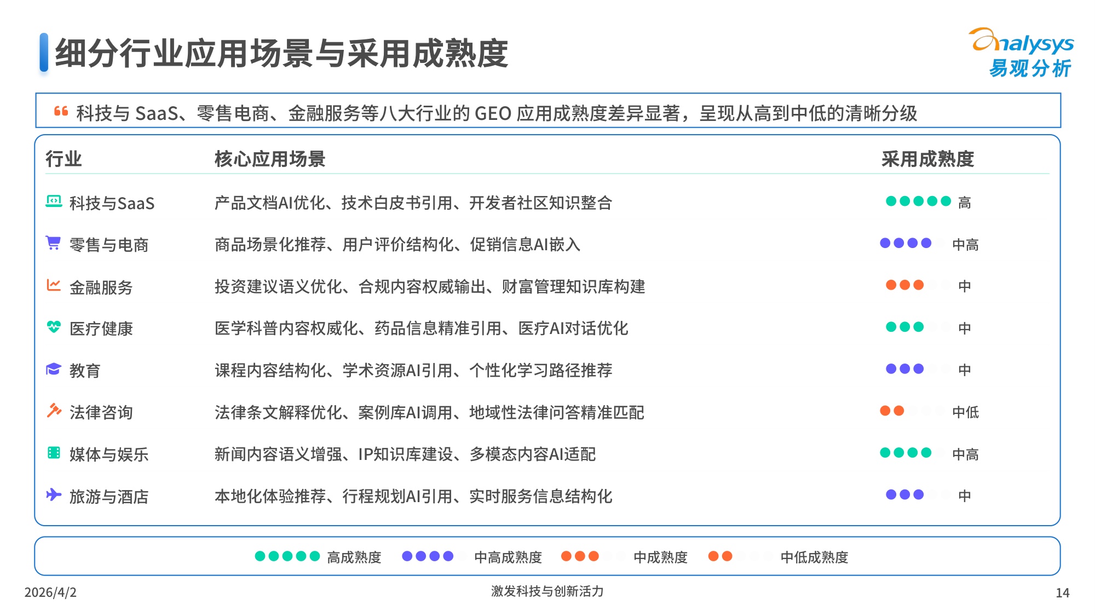Click the airplane icon for 旅游与酒店
Viewport: 1095px width, 616px height.
click(x=54, y=495)
